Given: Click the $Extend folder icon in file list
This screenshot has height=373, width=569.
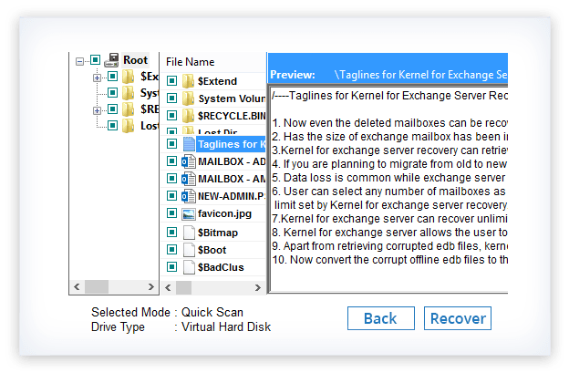Looking at the screenshot, I should point(189,81).
